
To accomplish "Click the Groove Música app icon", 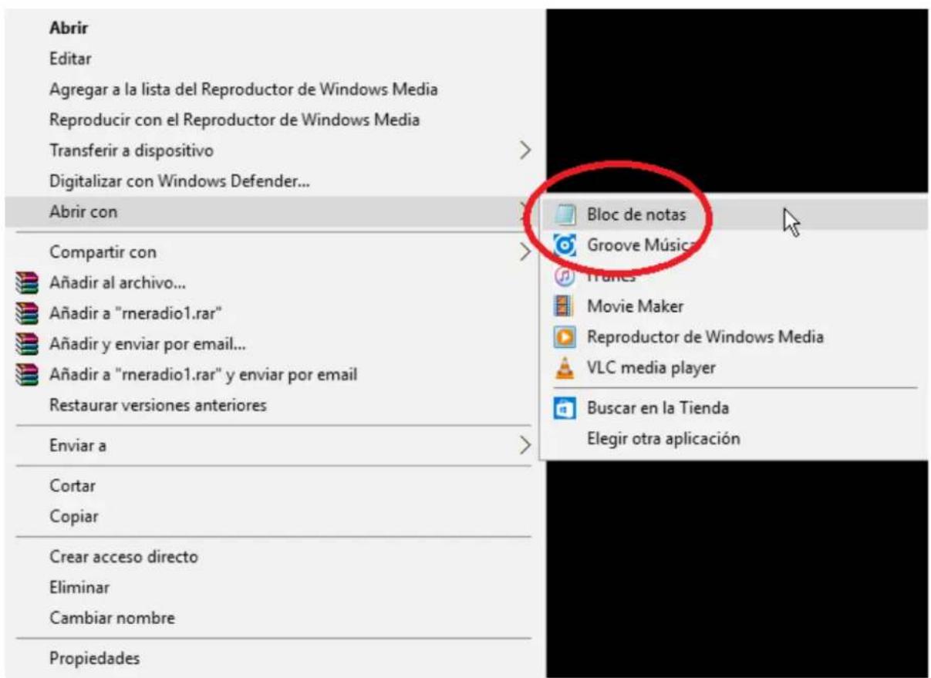I will [x=566, y=245].
